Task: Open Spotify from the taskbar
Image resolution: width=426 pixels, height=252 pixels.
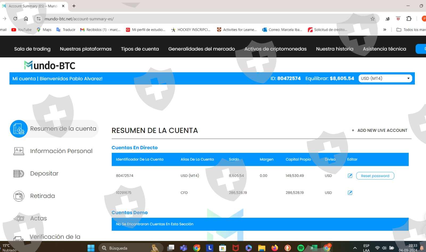Action: 301,248
